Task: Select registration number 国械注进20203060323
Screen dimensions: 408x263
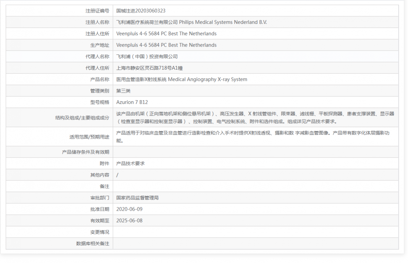Action: (x=141, y=11)
